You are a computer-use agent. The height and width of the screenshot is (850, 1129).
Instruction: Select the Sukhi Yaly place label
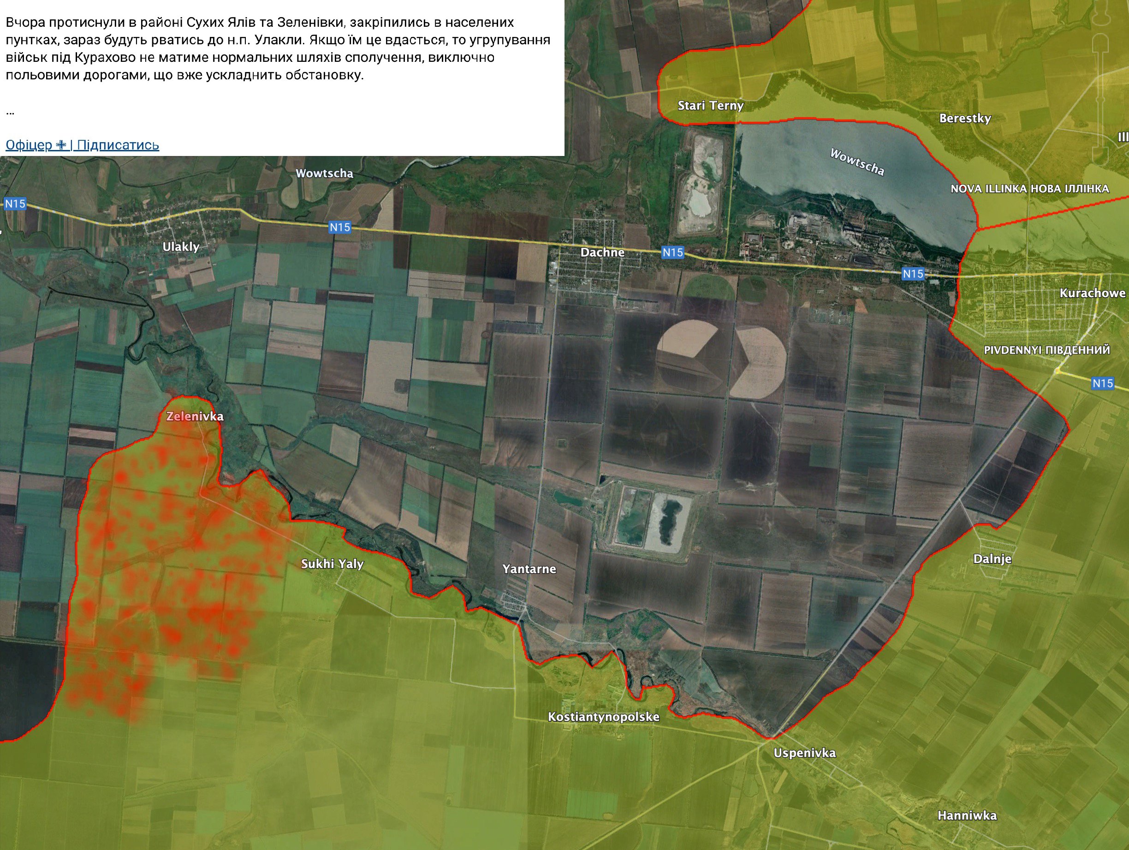coord(332,564)
